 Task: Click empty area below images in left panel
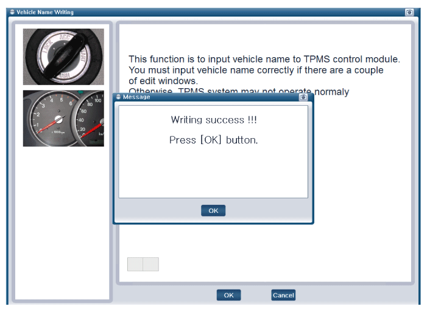(x=63, y=225)
